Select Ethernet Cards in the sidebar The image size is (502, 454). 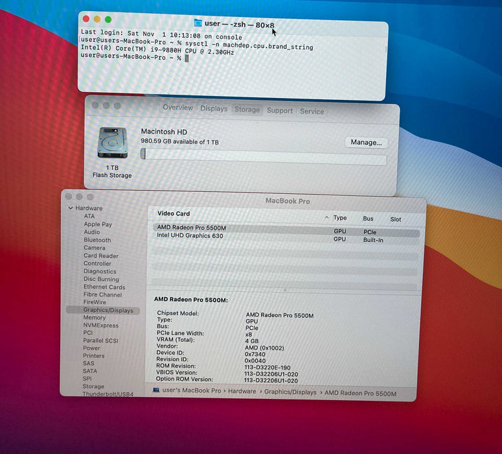point(104,287)
